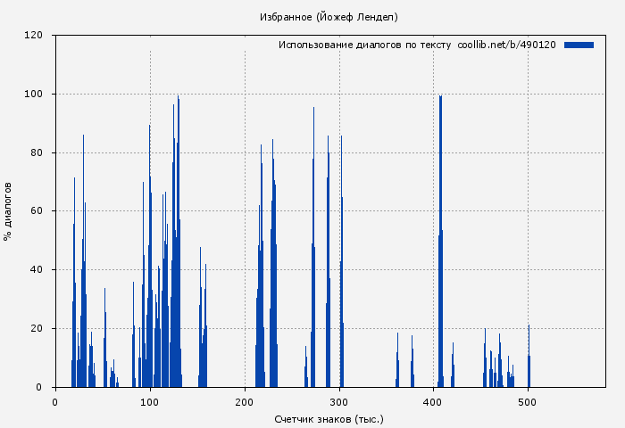Click the 300 tick label on the horizontal axis
Screen dimensions: 625x428
coord(339,401)
